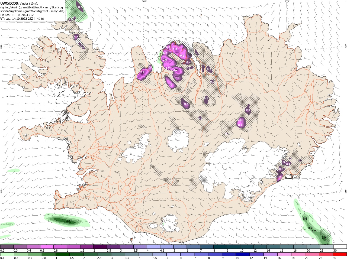Viewport: 347px width, 260px height.
Task: Click the 0.9 snowfall value on the map
Action: [182, 56]
